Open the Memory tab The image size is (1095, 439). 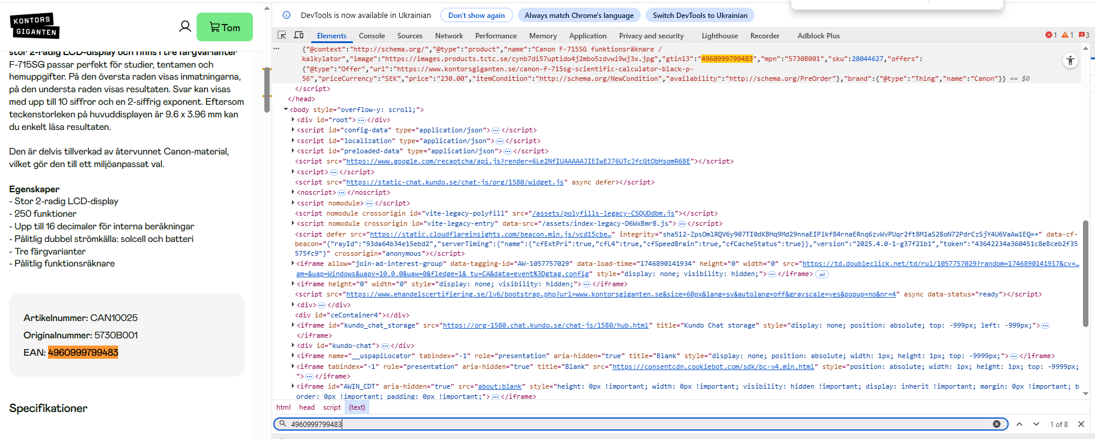click(x=543, y=36)
